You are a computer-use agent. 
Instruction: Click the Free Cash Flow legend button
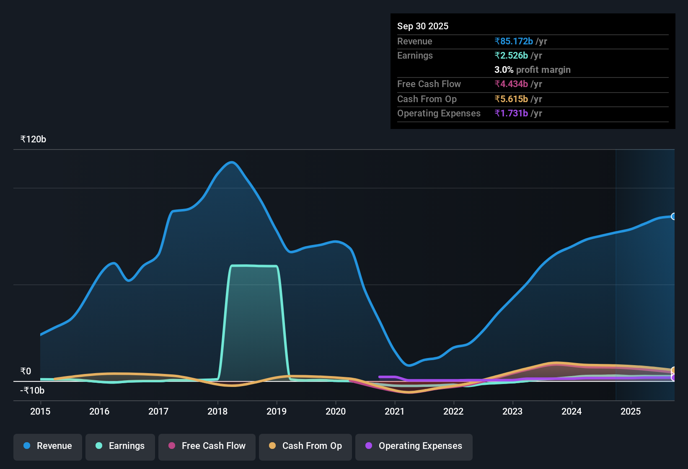[207, 446]
